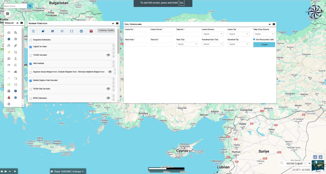This screenshot has height=174, width=326.
Task: Click the Sıralamayı Kaydet button
Action: [x=106, y=31]
